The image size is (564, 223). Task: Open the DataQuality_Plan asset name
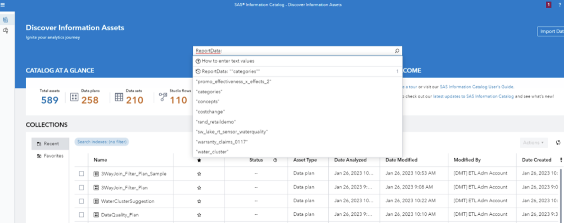(120, 215)
